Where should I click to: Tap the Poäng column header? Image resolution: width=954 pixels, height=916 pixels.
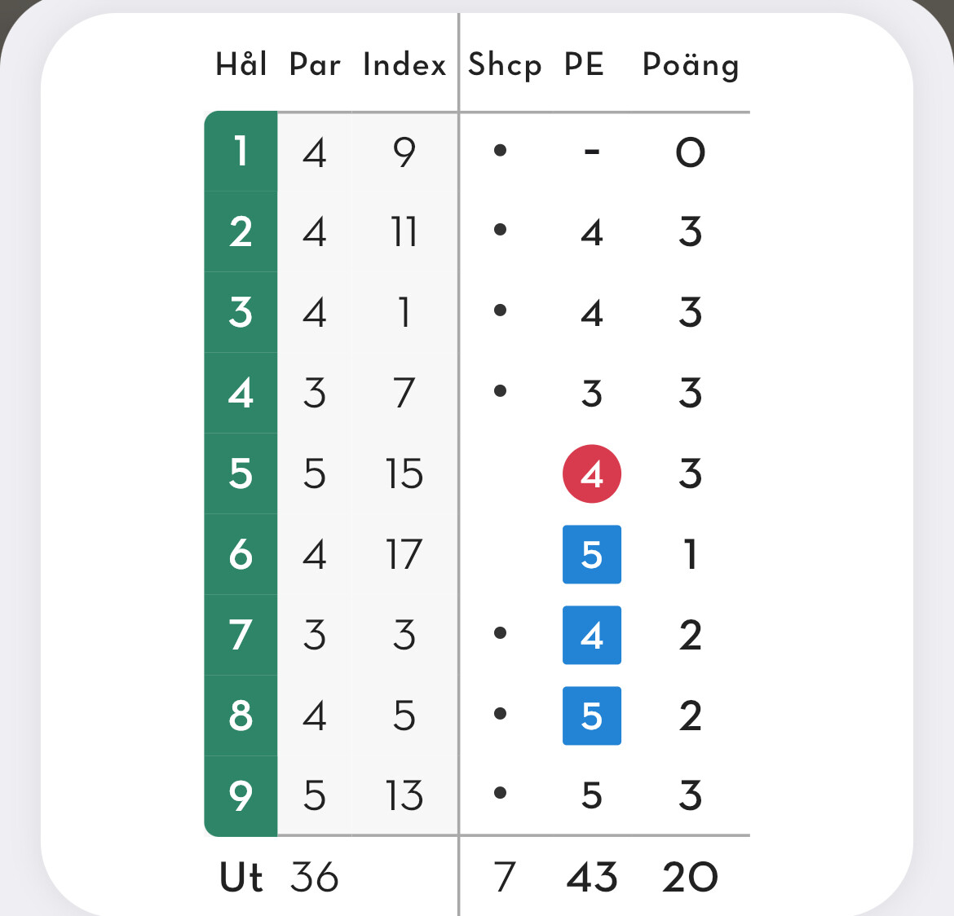[691, 65]
